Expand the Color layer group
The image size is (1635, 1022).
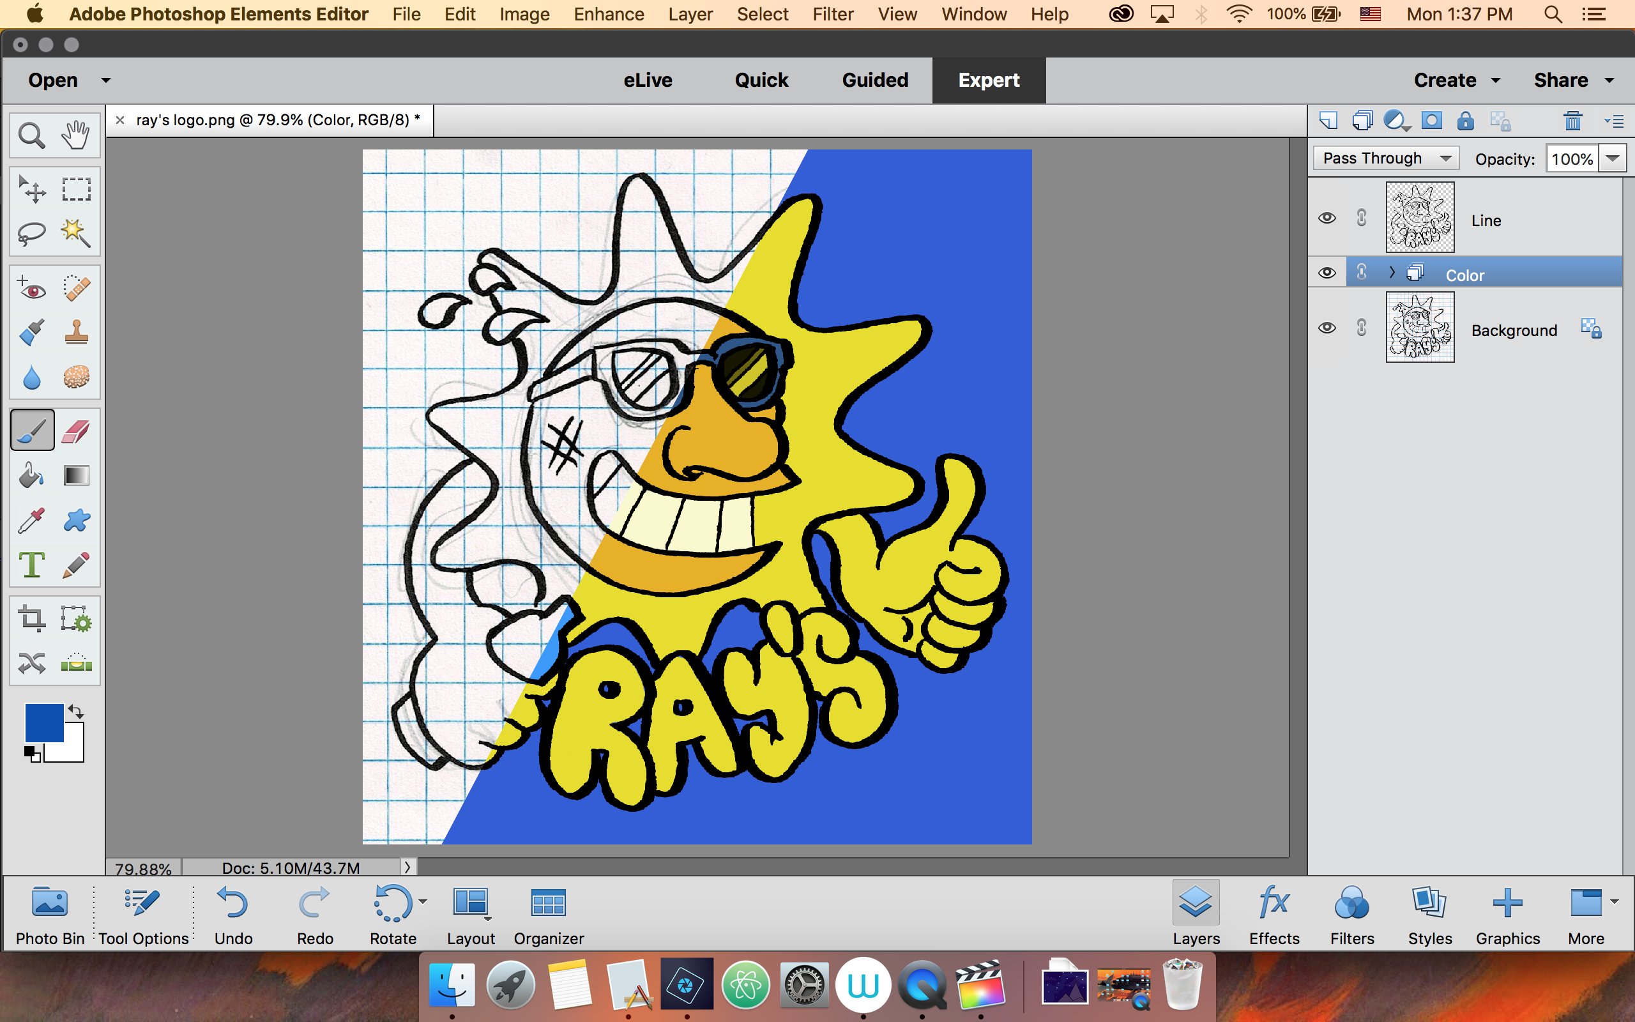point(1392,272)
